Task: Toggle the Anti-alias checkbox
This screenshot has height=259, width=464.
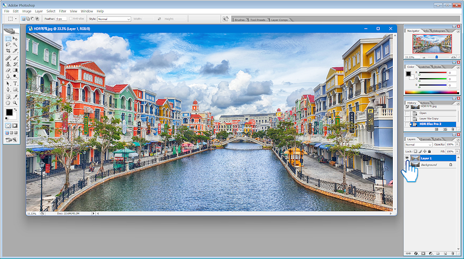Action: point(71,19)
